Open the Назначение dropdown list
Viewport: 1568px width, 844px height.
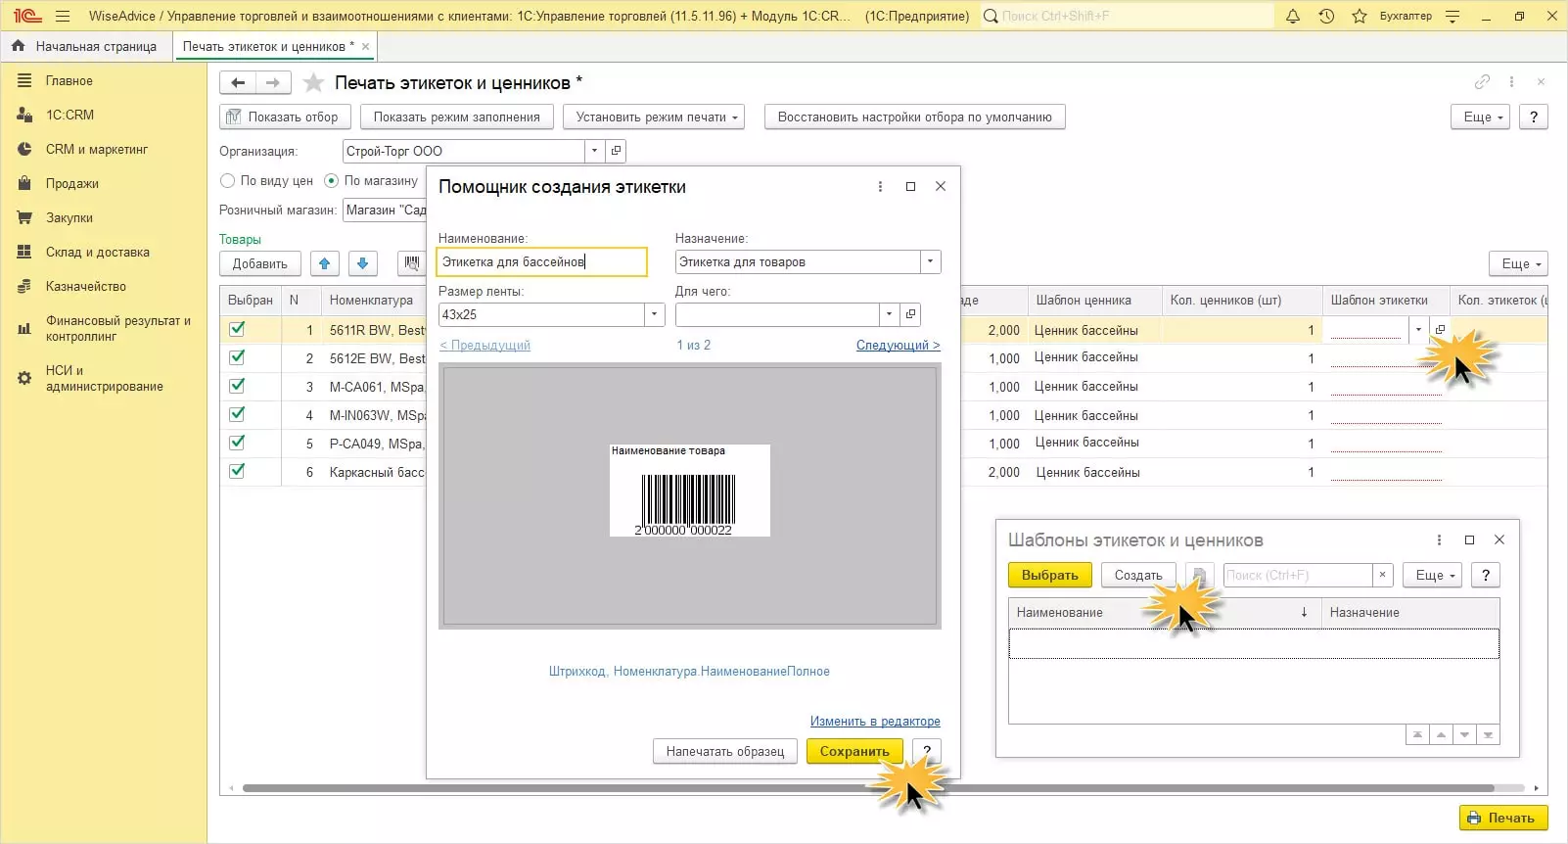click(x=930, y=261)
